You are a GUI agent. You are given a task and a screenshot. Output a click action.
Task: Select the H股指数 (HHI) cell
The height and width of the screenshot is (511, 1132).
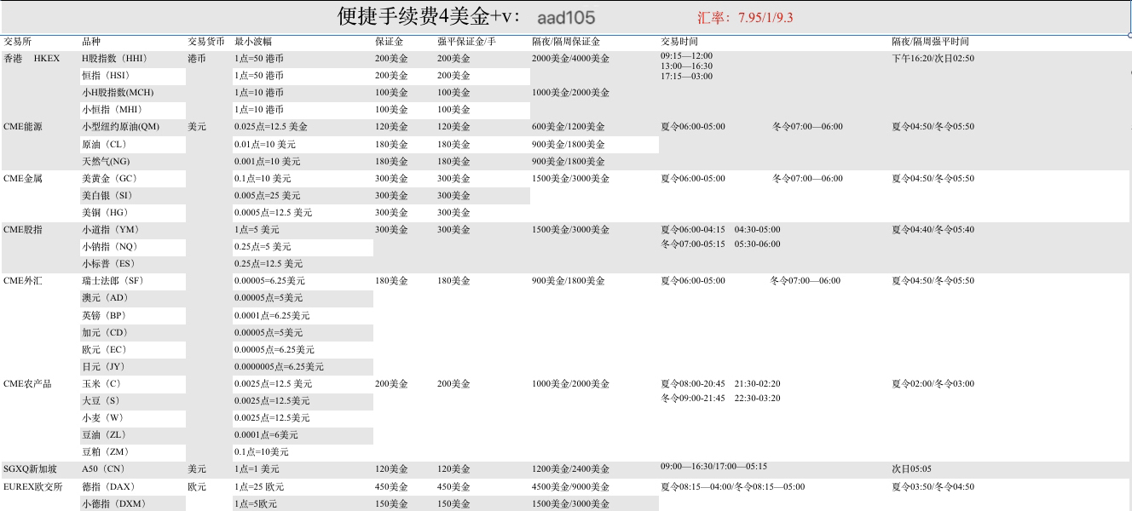point(114,59)
